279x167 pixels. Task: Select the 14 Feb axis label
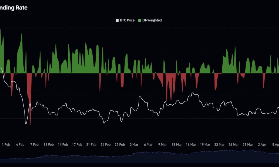(x=63, y=145)
